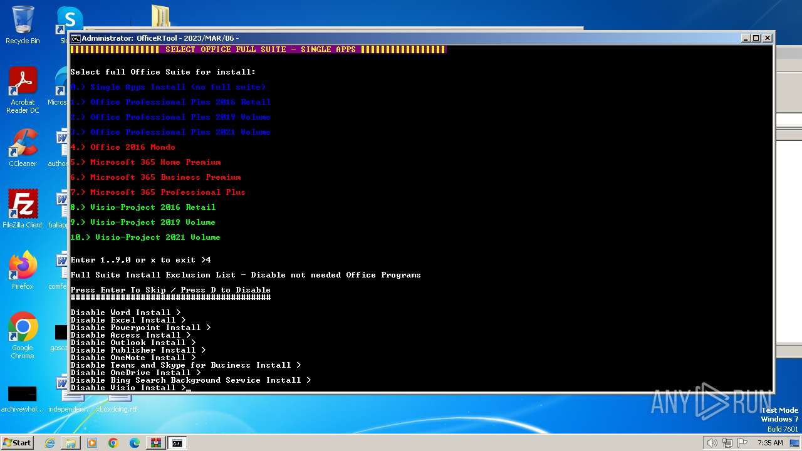802x451 pixels.
Task: Select the folder icon at desktop top
Action: click(160, 16)
